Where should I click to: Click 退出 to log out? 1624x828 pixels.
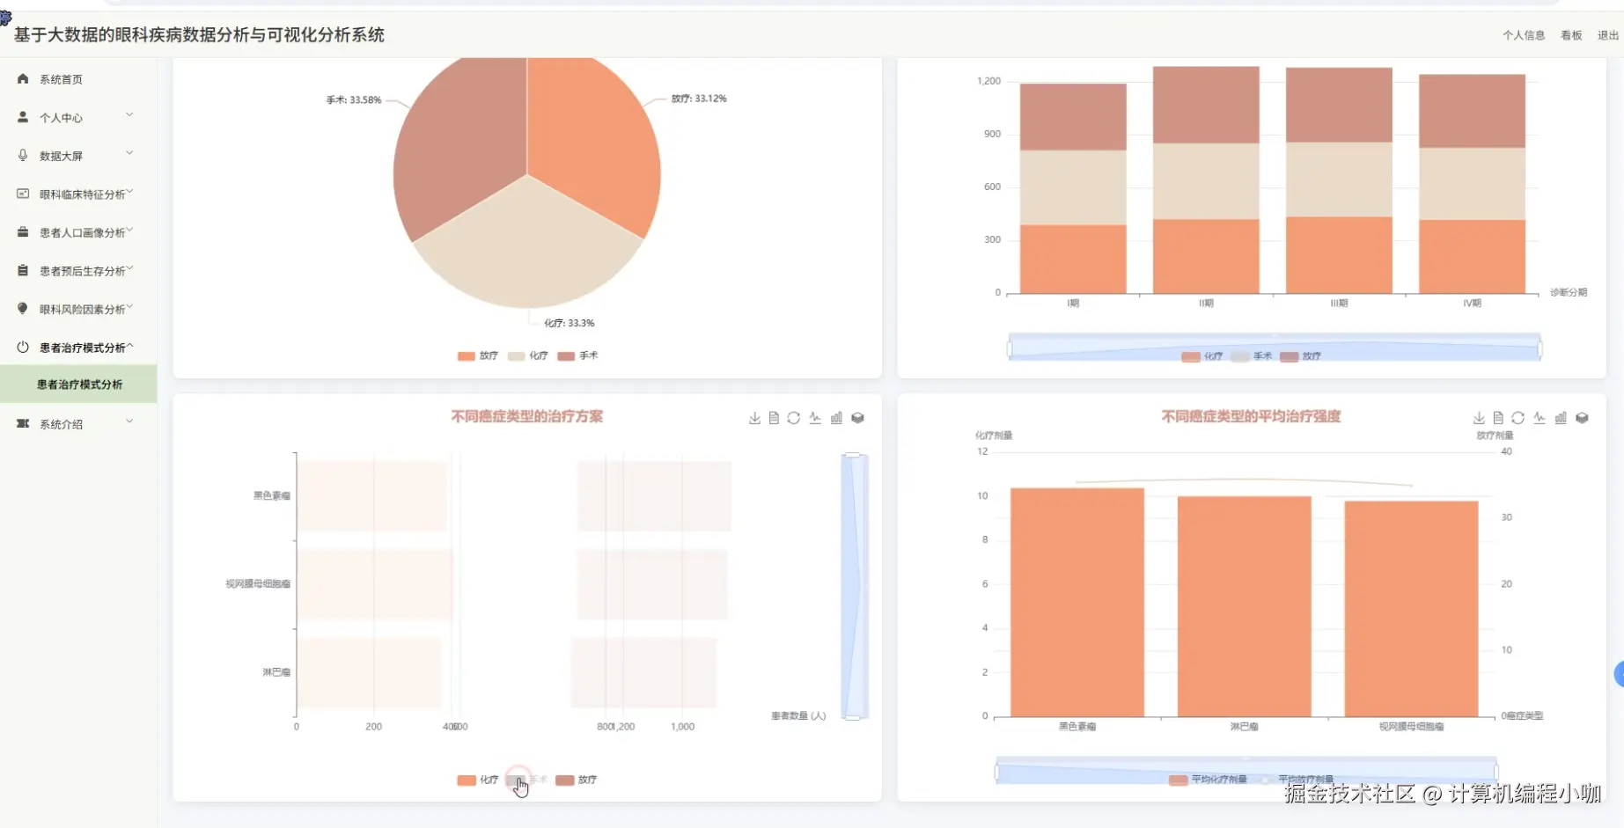(1608, 35)
